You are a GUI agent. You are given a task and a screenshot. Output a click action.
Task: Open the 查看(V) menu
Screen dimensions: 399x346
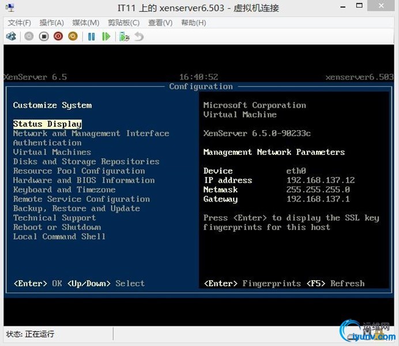160,23
